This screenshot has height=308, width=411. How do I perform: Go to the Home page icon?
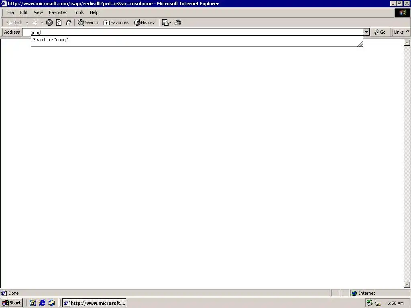(69, 22)
